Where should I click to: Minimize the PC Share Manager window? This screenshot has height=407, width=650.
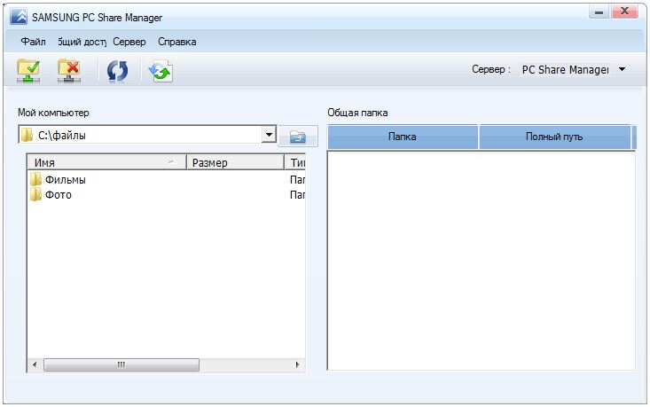(599, 12)
